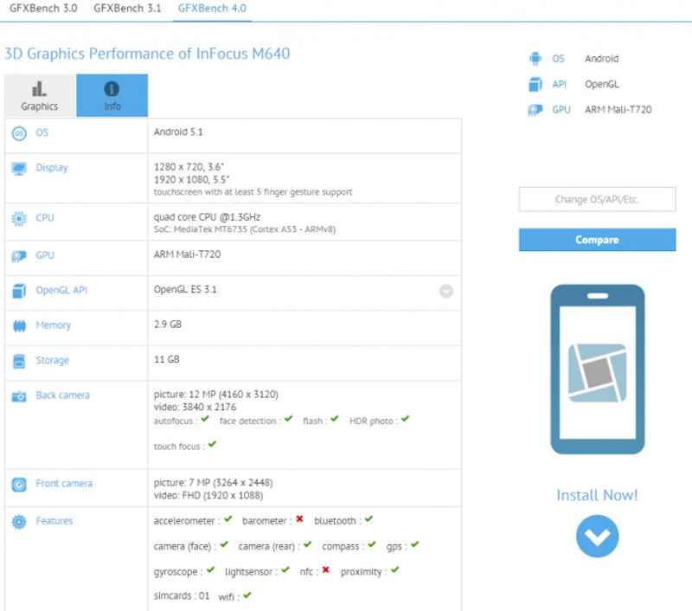Open the Install Now! link
Viewport: 692px width, 611px height.
(597, 495)
